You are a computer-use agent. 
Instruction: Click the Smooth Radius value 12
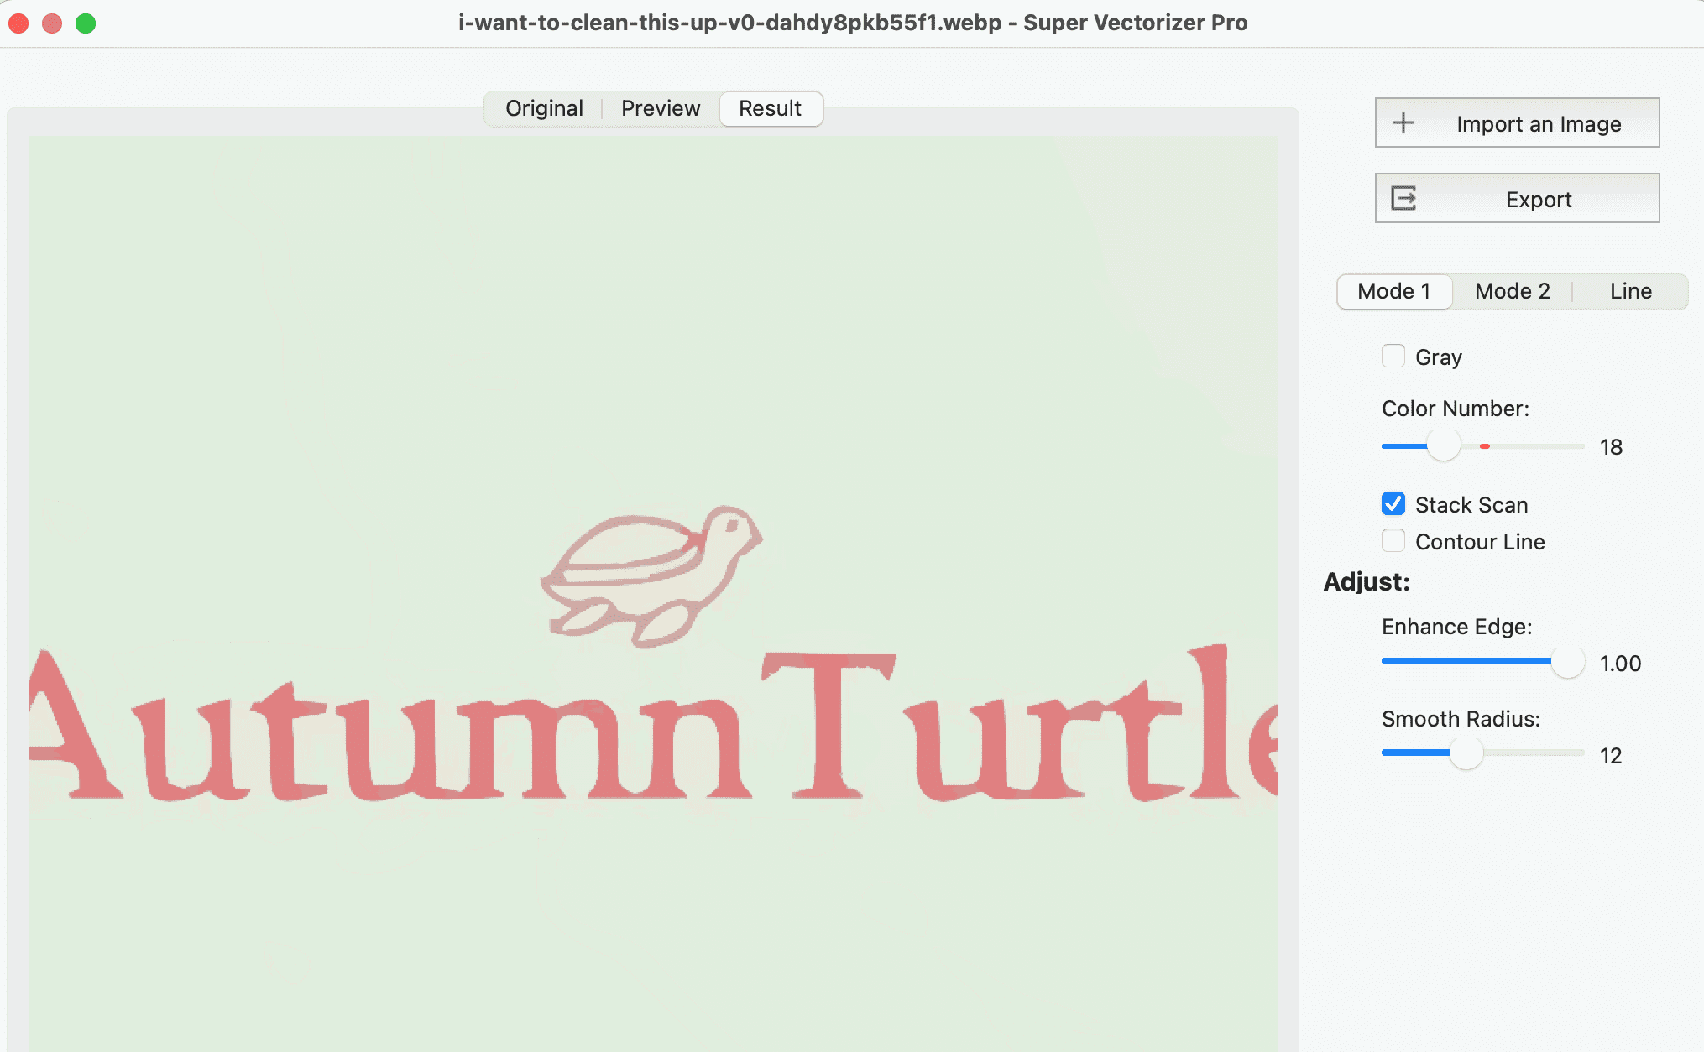[1611, 756]
